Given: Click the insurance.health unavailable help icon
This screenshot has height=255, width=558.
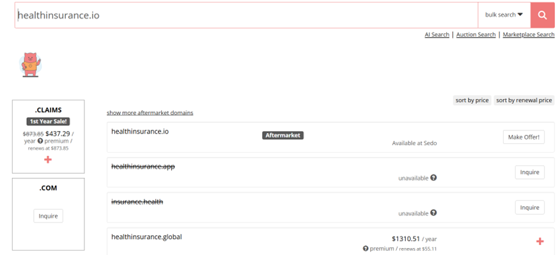Looking at the screenshot, I should (433, 213).
